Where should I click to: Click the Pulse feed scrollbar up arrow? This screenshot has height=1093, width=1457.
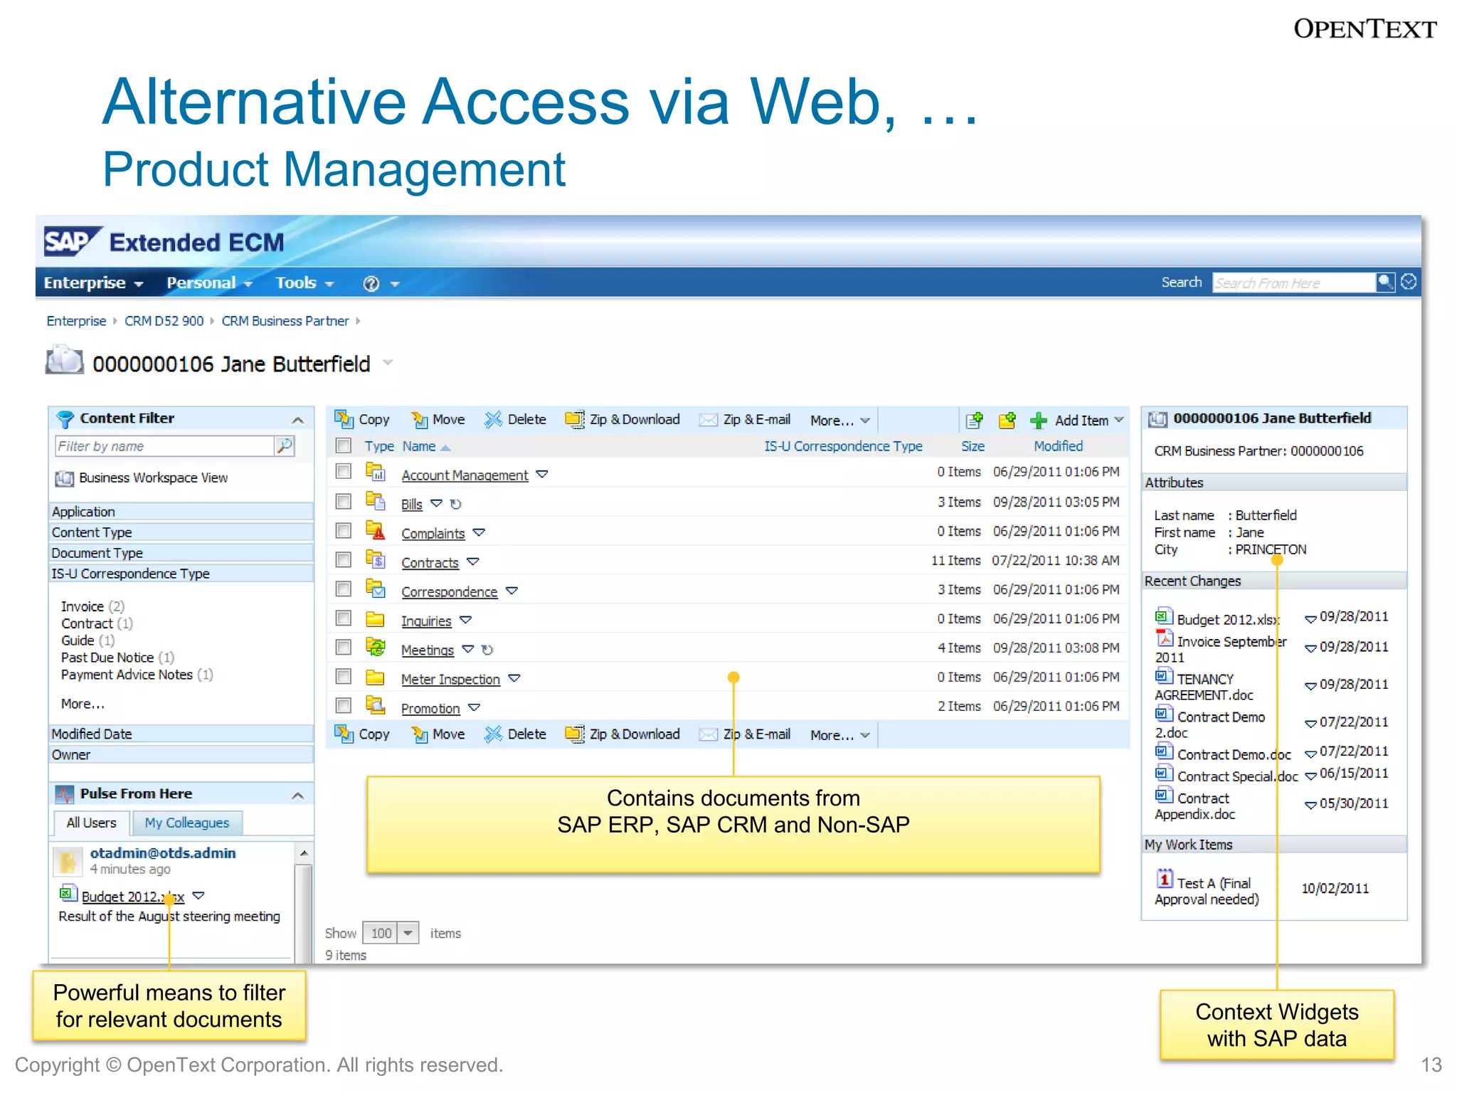pos(304,852)
